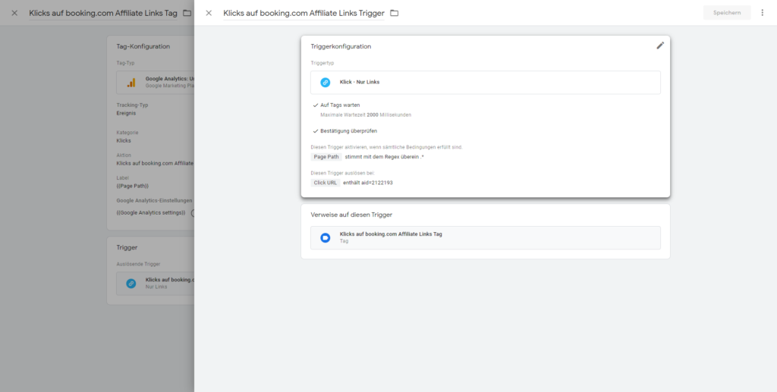Viewport: 777px width, 392px height.
Task: Click the link trigger icon in background Trigger card
Action: point(131,284)
